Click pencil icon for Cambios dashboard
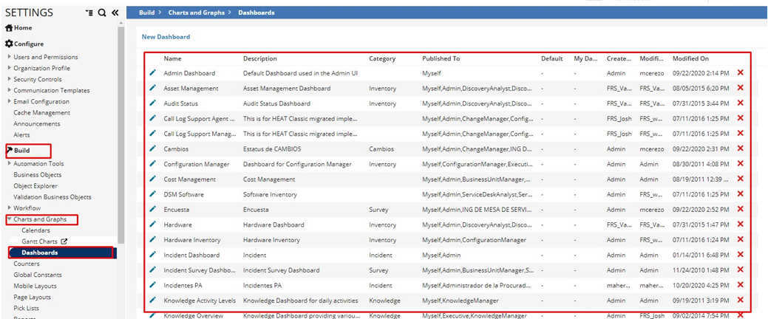Screen dimensions: 768x319 click(153, 148)
